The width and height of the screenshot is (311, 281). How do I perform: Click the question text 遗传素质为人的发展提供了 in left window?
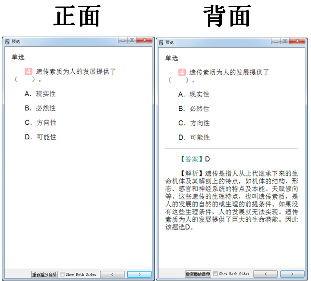point(76,72)
